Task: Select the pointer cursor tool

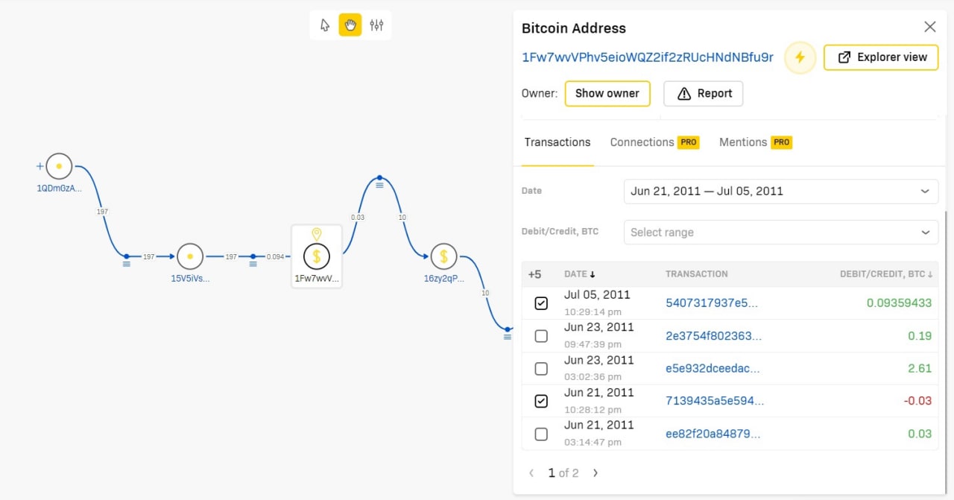Action: 325,25
